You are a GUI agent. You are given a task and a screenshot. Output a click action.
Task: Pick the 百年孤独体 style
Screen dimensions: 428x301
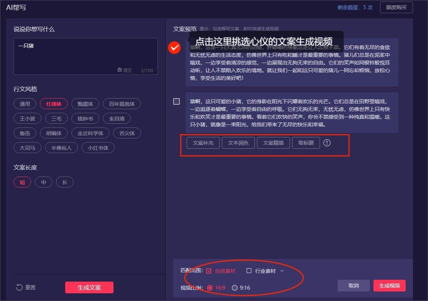[x=122, y=104]
